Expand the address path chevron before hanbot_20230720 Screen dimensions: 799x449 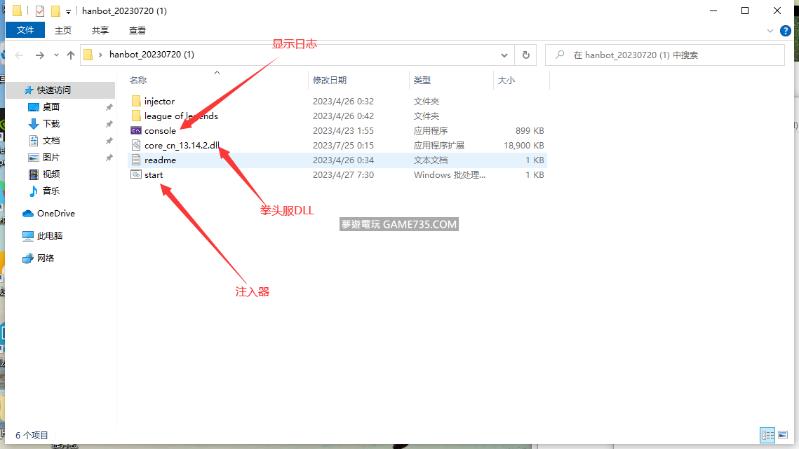click(100, 55)
